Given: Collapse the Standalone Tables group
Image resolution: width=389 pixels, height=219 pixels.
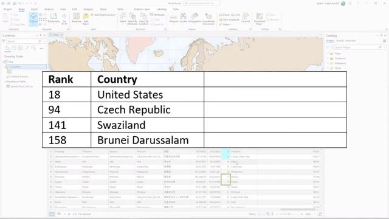Looking at the screenshot, I should 5,82.
